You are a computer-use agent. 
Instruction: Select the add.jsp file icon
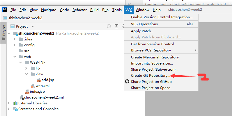point(39,80)
